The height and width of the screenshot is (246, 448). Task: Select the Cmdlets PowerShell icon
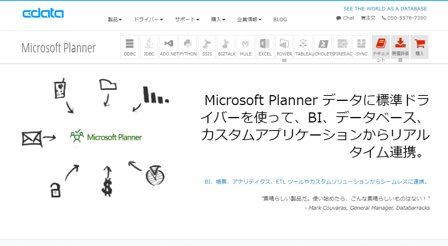point(323,47)
